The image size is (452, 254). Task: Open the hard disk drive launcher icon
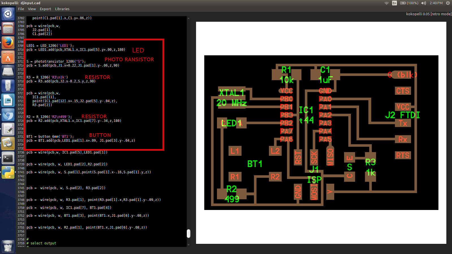pyautogui.click(x=8, y=71)
